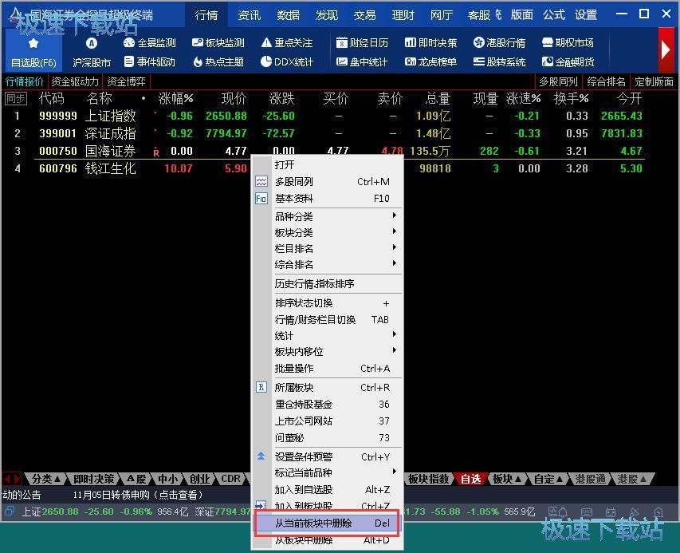Click F10 基本资料 icon in context menu
This screenshot has height=553, width=680.
pos(261,199)
